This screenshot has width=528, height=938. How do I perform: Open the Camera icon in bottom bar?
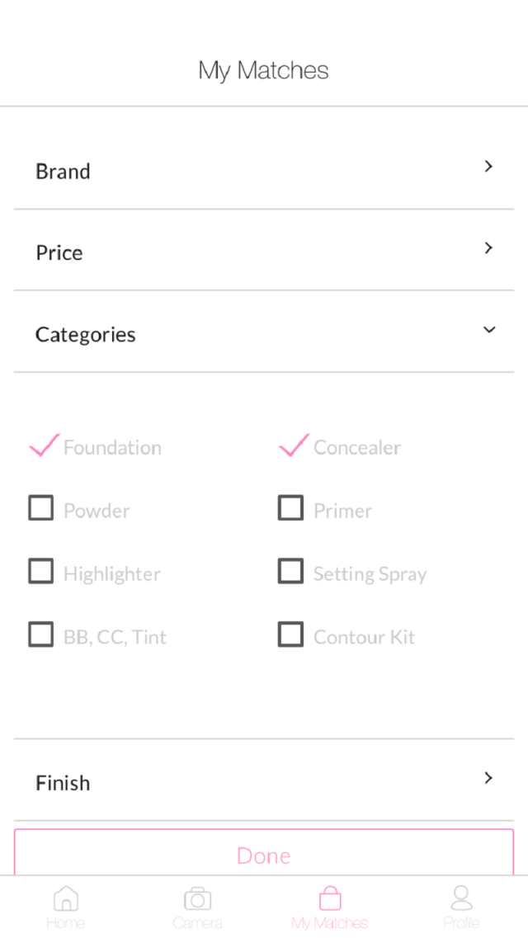click(197, 898)
